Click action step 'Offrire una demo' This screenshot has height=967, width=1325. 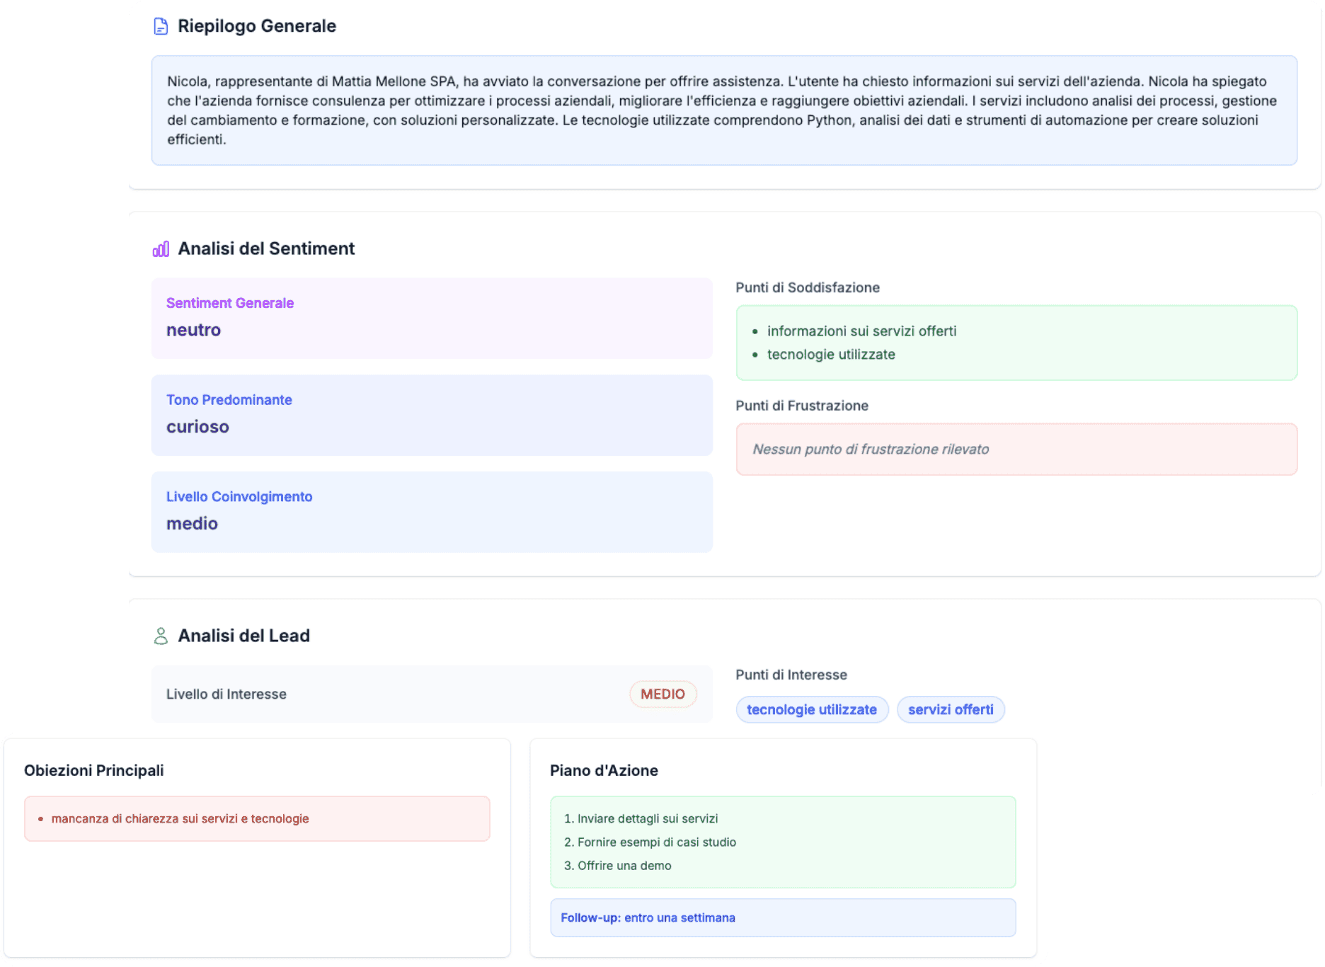pyautogui.click(x=624, y=865)
